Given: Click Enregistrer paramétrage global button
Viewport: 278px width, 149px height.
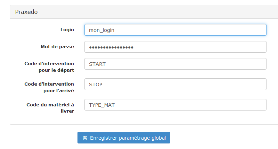Looking at the screenshot, I should 124,138.
